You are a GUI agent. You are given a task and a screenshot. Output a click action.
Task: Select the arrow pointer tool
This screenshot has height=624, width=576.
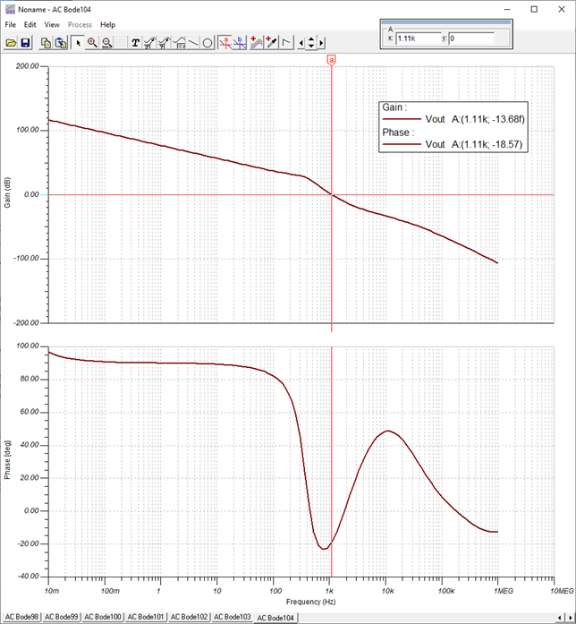pos(78,43)
